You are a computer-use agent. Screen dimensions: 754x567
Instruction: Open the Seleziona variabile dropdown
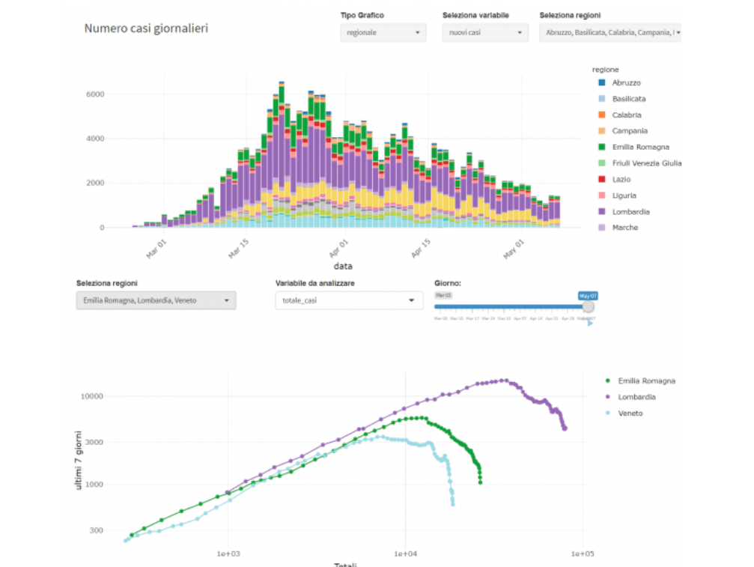click(485, 33)
